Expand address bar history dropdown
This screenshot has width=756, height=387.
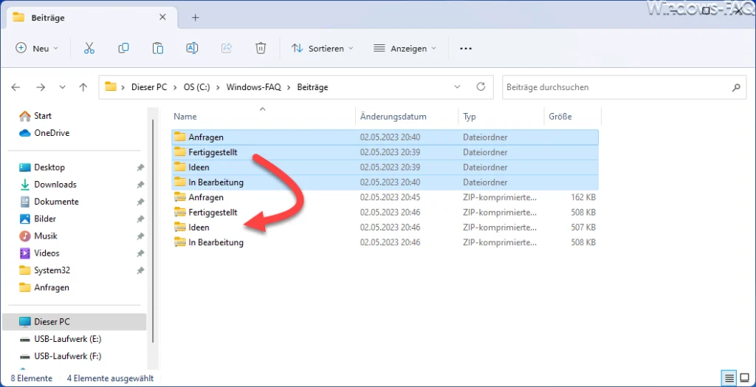click(458, 87)
